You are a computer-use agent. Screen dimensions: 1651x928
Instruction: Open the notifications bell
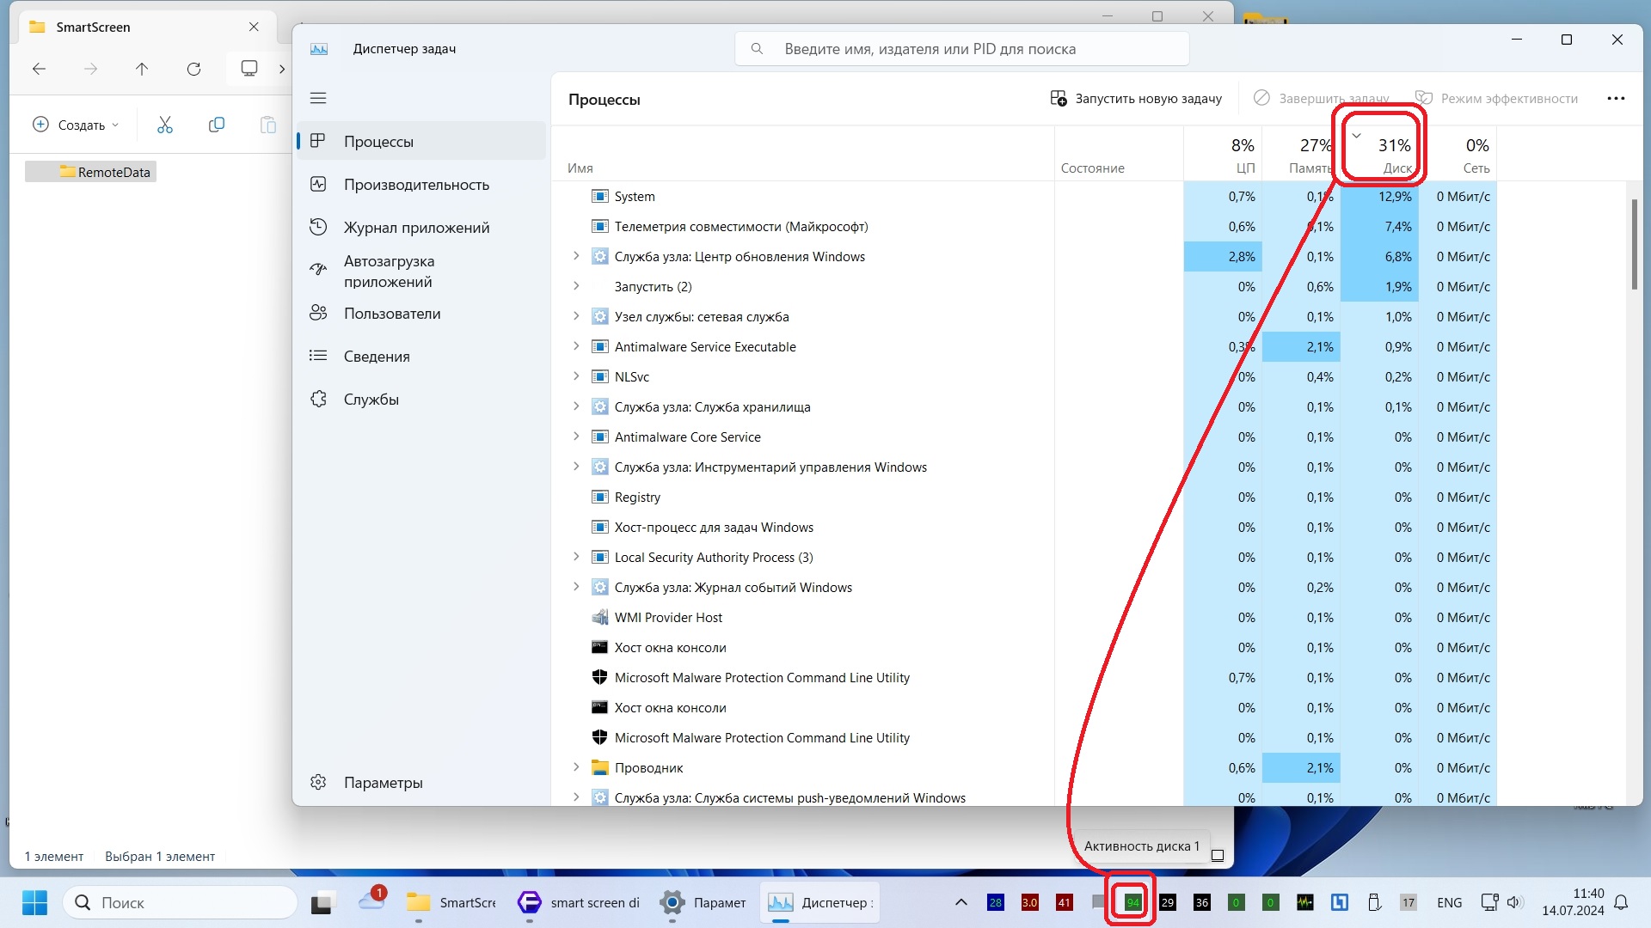coord(1621,902)
